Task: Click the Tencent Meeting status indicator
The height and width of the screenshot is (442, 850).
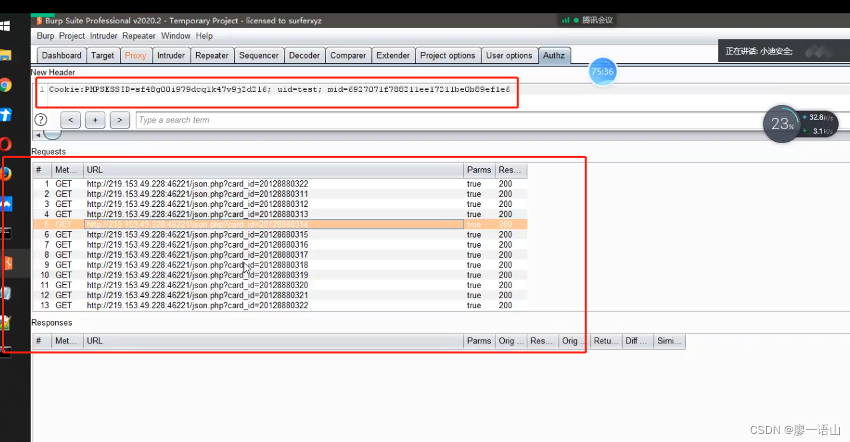Action: pos(587,20)
